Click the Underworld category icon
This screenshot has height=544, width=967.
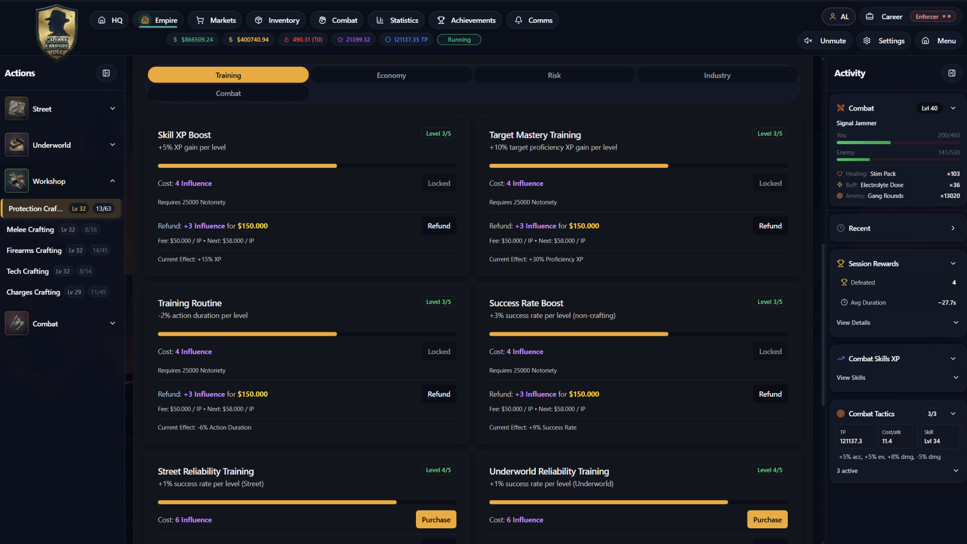tap(17, 145)
